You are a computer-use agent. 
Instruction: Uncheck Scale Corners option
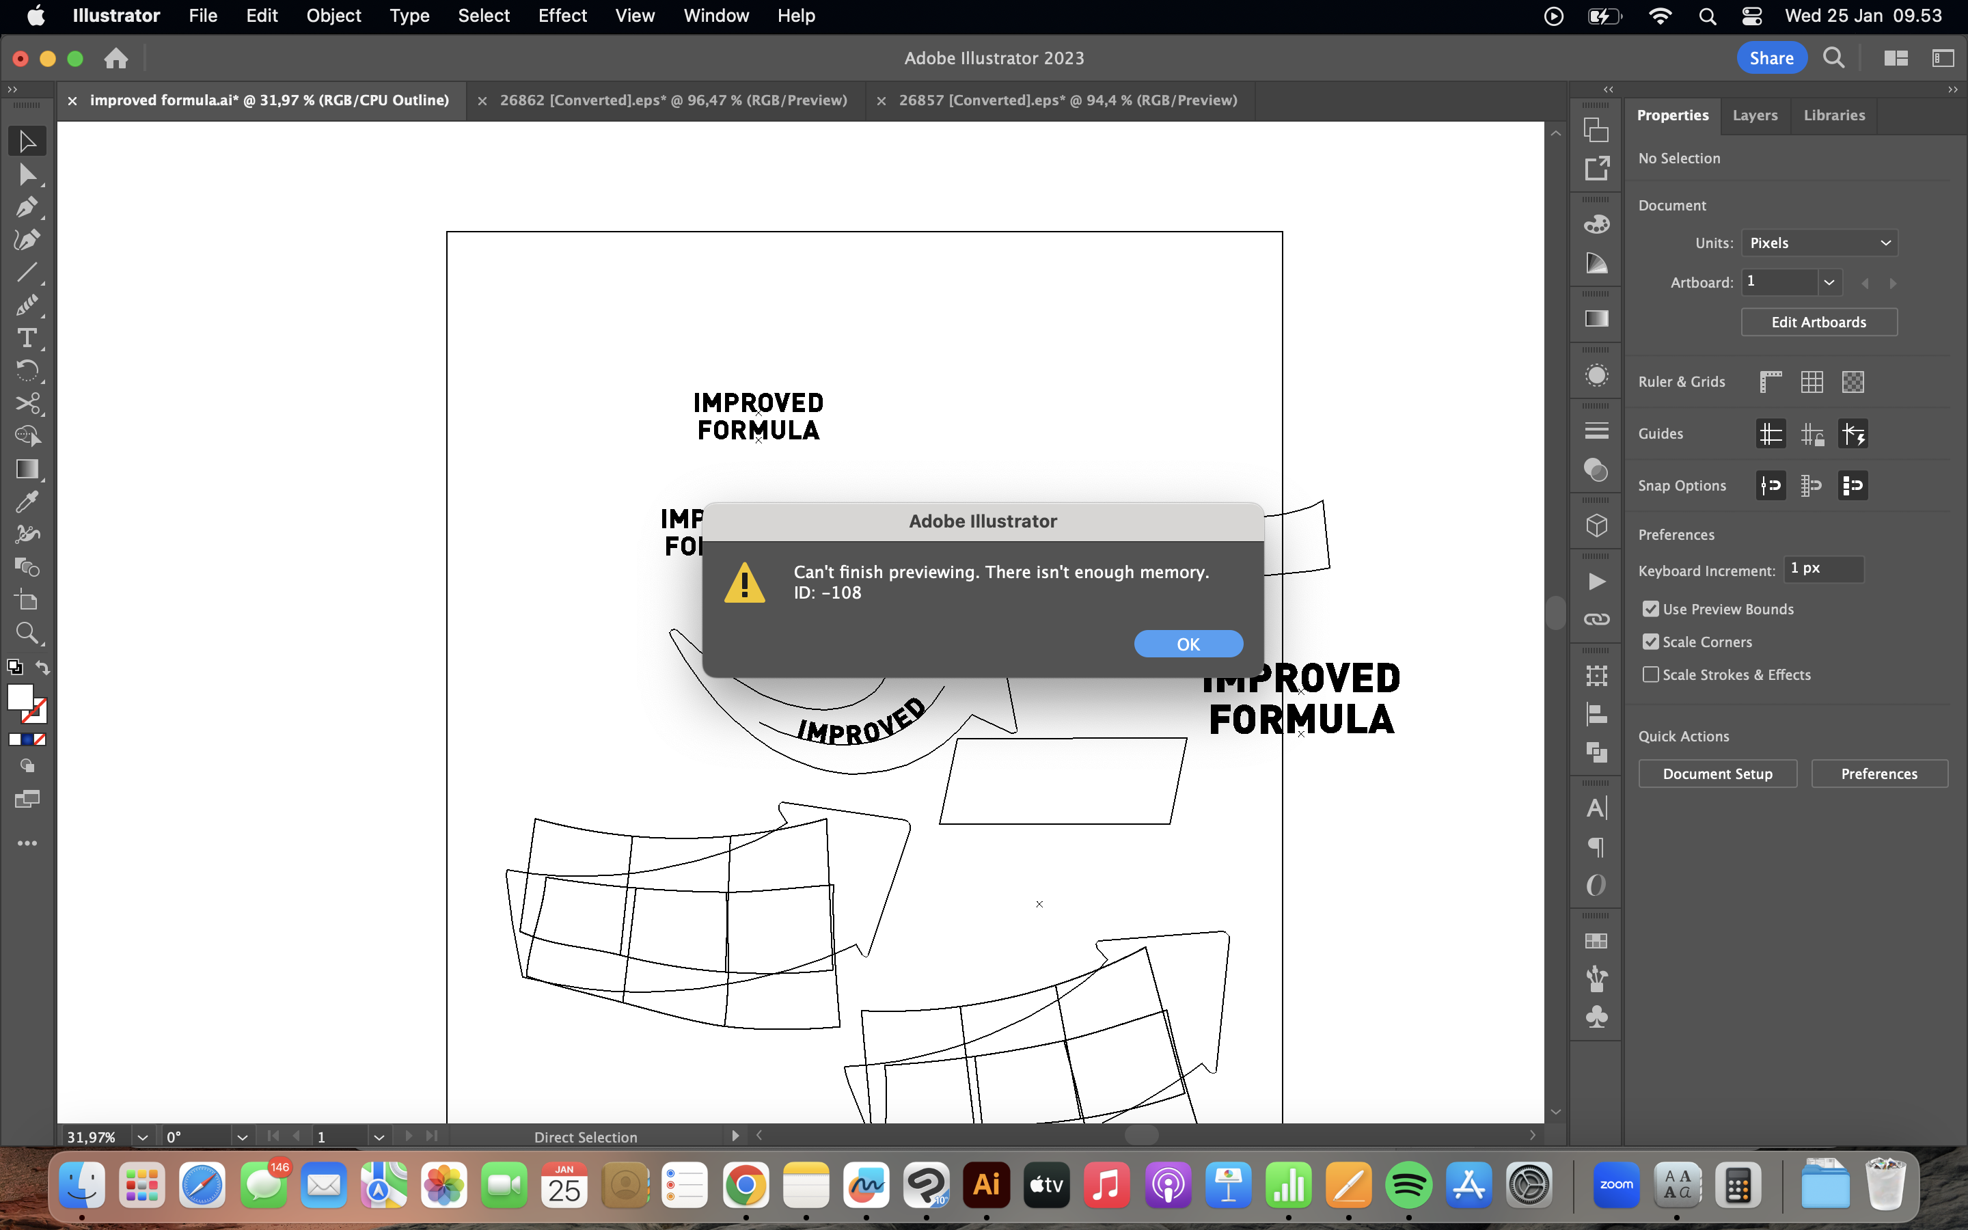(1650, 641)
